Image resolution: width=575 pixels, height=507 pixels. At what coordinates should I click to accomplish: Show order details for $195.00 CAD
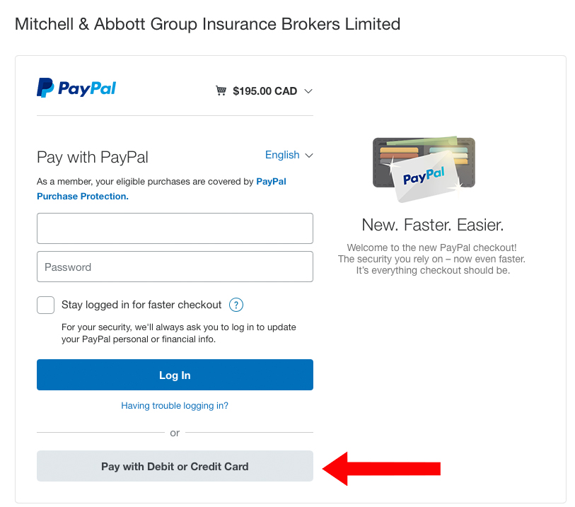[265, 91]
